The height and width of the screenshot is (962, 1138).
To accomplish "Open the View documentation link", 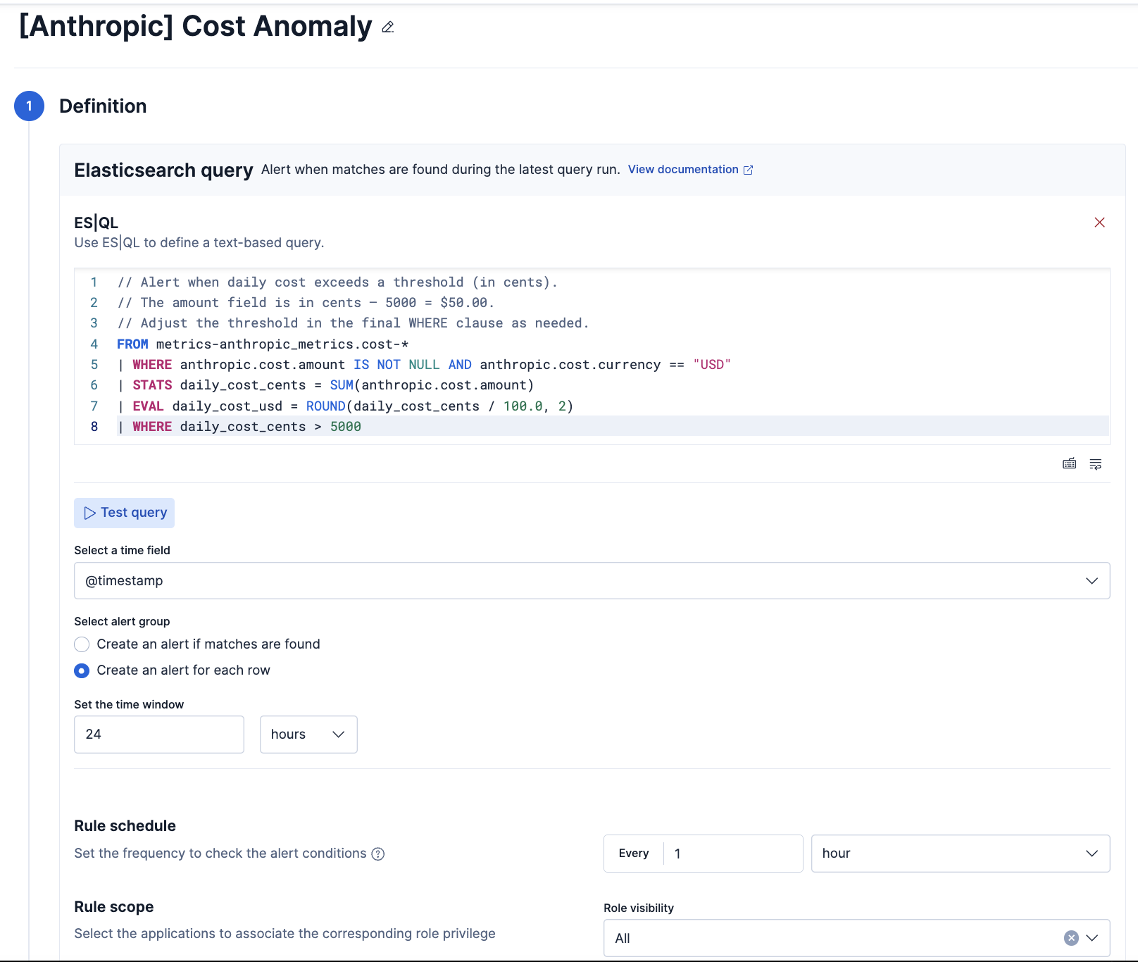I will coord(690,170).
